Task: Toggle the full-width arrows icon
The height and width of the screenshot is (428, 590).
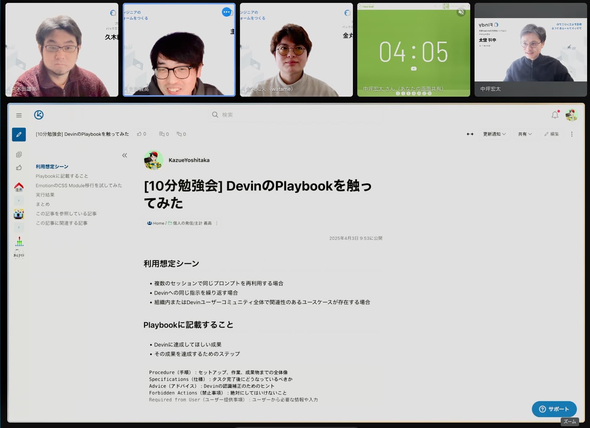Action: point(470,134)
